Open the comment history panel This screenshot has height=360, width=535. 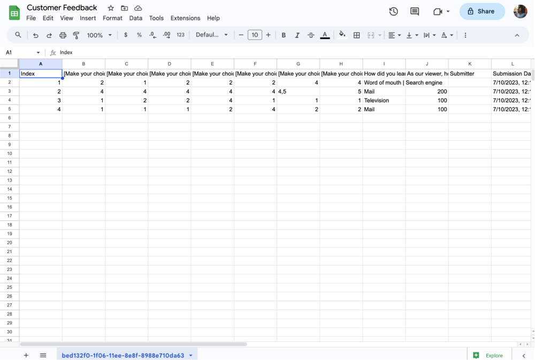415,11
